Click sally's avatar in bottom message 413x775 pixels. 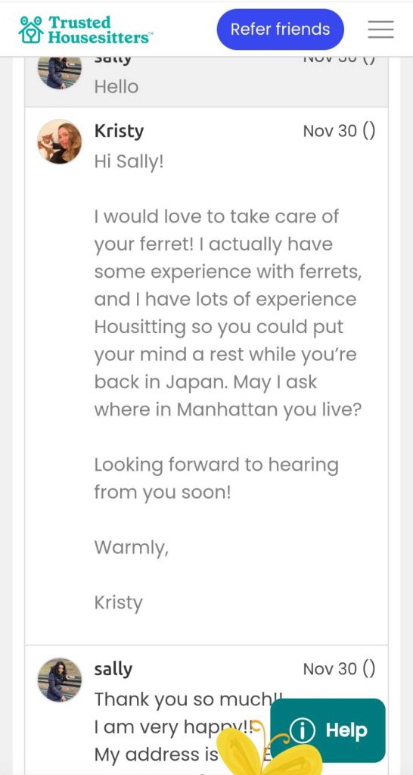tap(59, 680)
